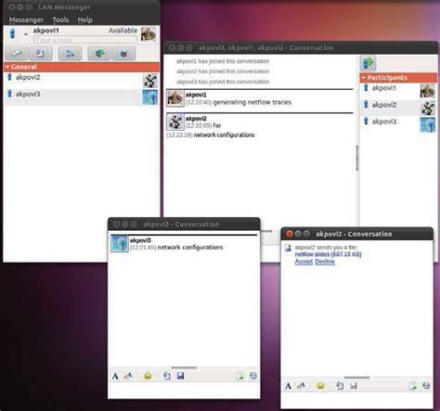Viewport: 440px width, 411px height.
Task: Click the 'netflow slides (697.15 KB)' file link
Action: 328,254
